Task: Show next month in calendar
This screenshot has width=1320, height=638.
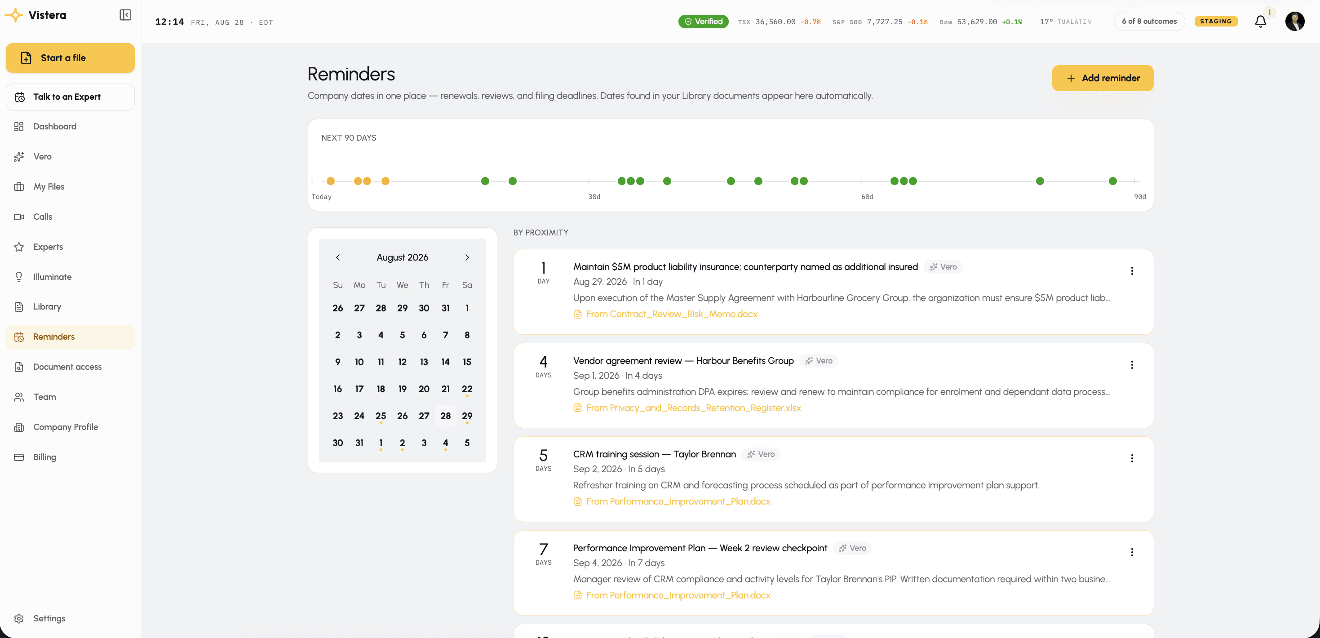Action: pyautogui.click(x=467, y=257)
